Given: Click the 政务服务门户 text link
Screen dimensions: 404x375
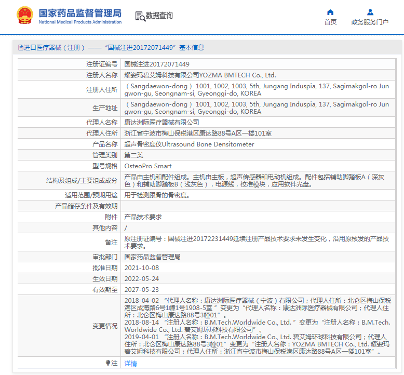Looking at the screenshot, I should point(370,22).
